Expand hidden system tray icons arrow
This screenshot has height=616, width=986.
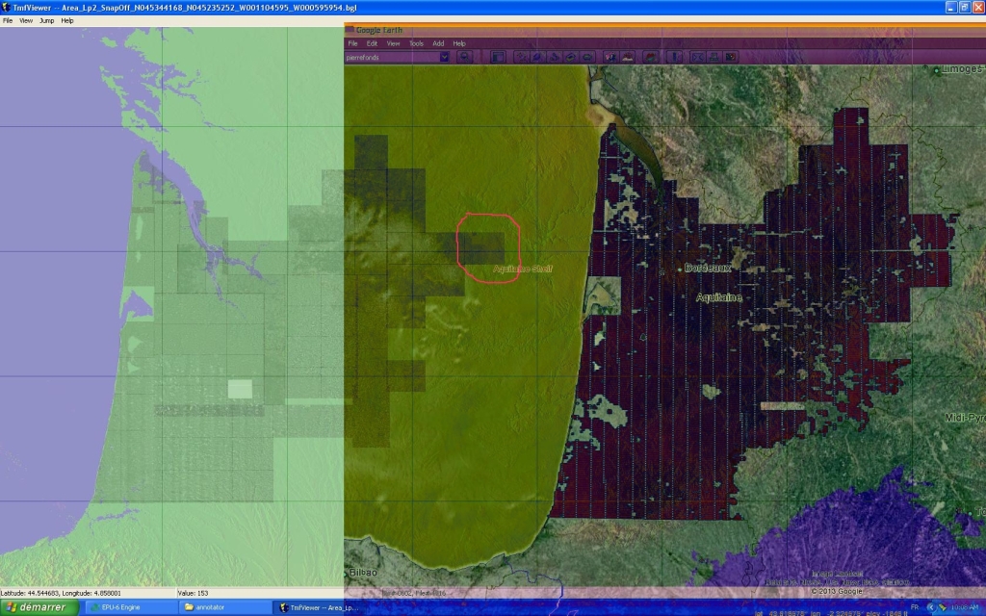tap(930, 607)
